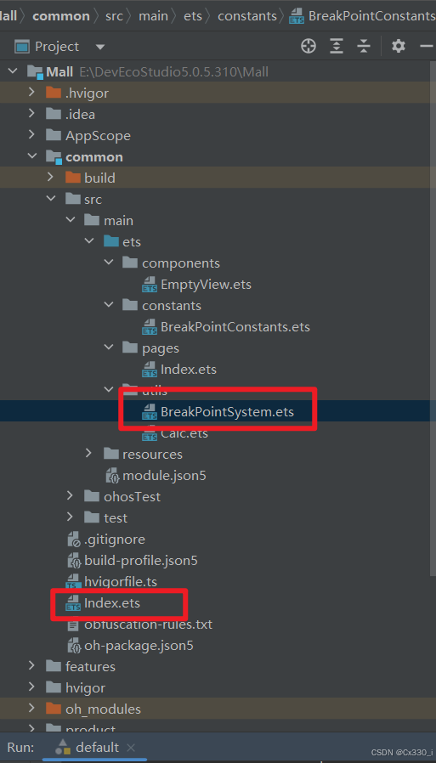Select BreakPointConstants.ets in tree
This screenshot has width=436, height=763.
pos(235,326)
